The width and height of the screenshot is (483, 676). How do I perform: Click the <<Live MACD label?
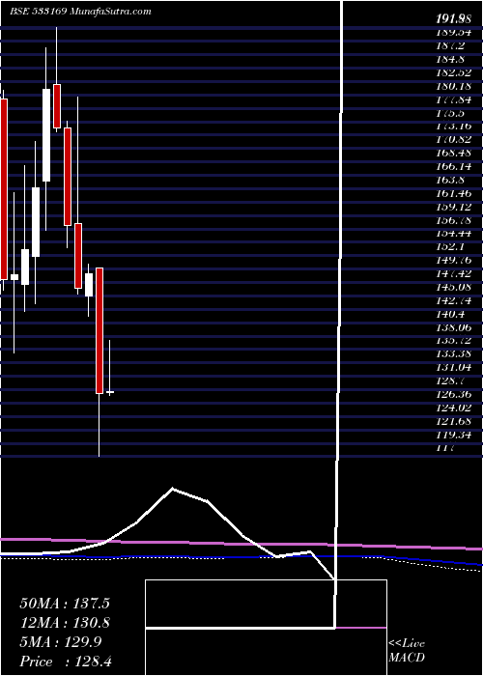tap(407, 650)
